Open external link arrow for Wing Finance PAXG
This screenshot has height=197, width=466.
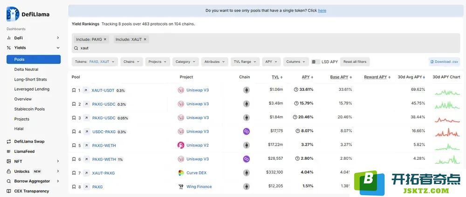coord(86,187)
